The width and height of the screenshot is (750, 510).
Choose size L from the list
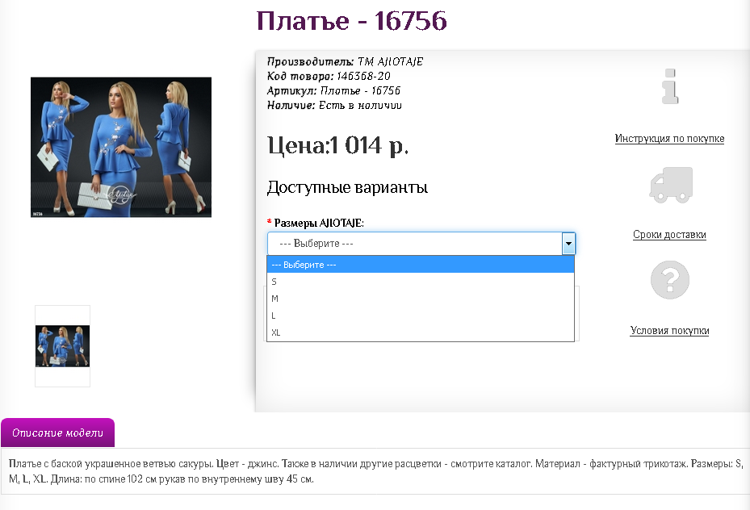pos(421,316)
